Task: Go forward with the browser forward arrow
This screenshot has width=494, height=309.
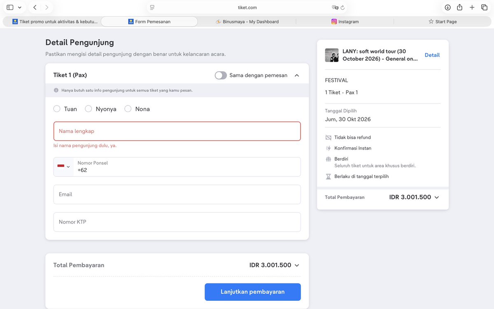Action: tap(47, 7)
